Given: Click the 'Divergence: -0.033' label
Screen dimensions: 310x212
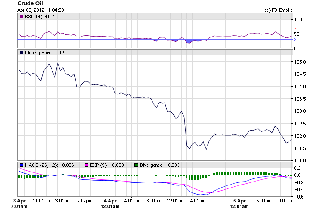Looking at the screenshot, I should click(x=160, y=165).
